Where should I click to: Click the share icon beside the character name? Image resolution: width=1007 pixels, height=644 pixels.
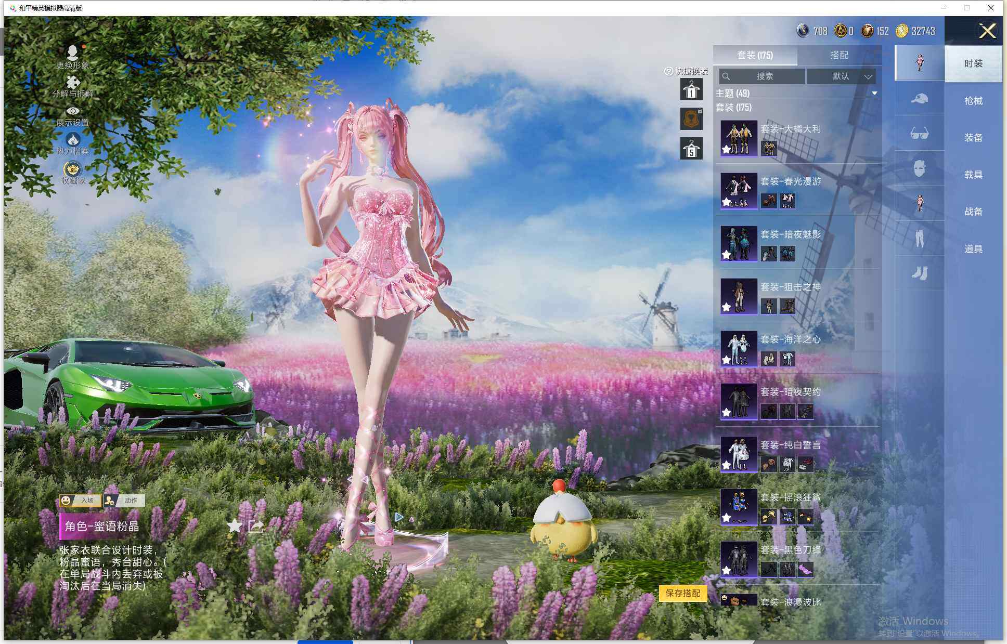point(256,526)
